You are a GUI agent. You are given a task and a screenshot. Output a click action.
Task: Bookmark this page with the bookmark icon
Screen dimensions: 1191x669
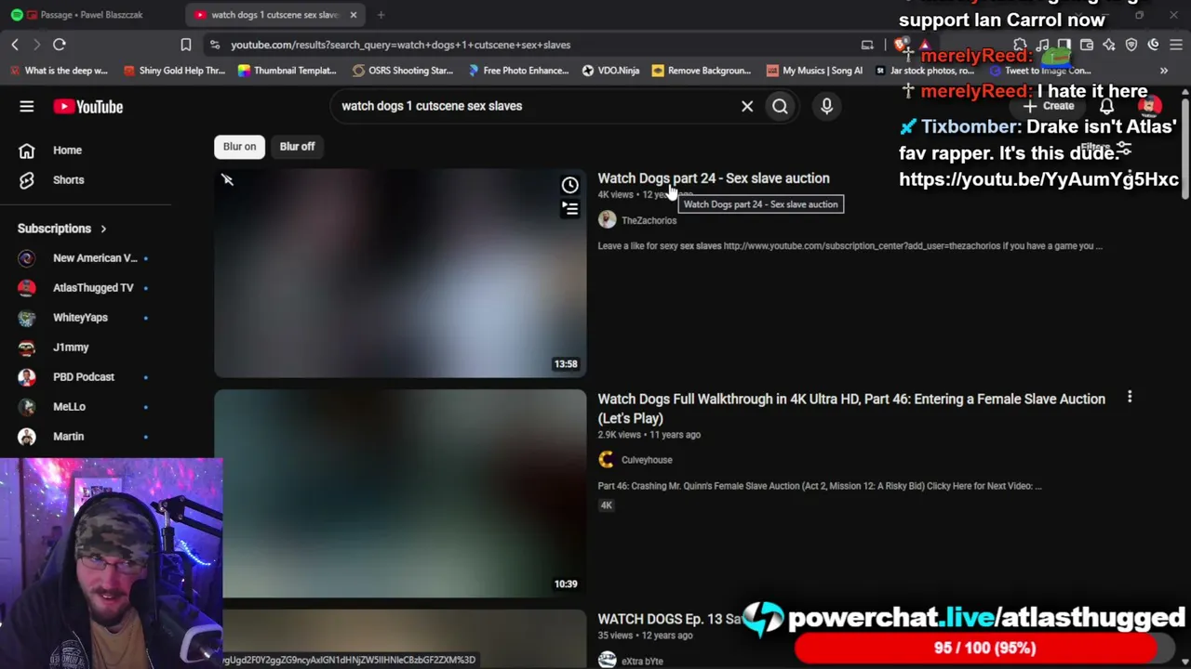click(x=186, y=45)
